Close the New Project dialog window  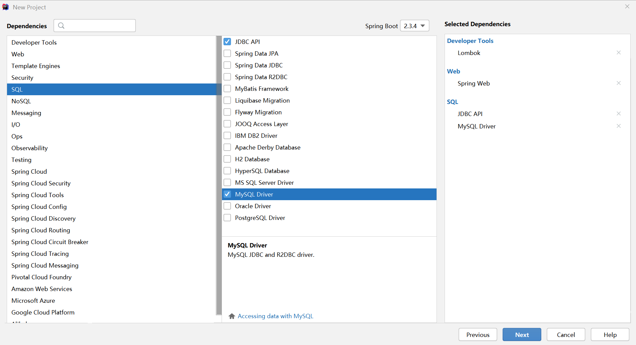click(627, 6)
